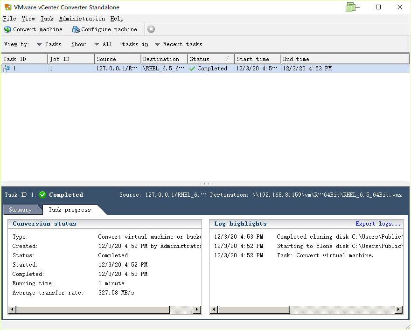Image resolution: width=411 pixels, height=330 pixels.
Task: Click left arrow of Log highlights scrollbar
Action: point(214,309)
